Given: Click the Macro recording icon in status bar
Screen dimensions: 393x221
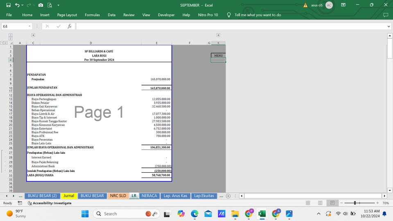Looking at the screenshot, I should pos(20,203).
